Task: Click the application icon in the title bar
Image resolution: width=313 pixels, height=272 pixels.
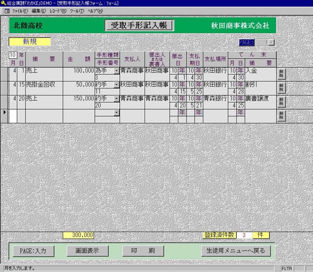Action: [x=3, y=3]
